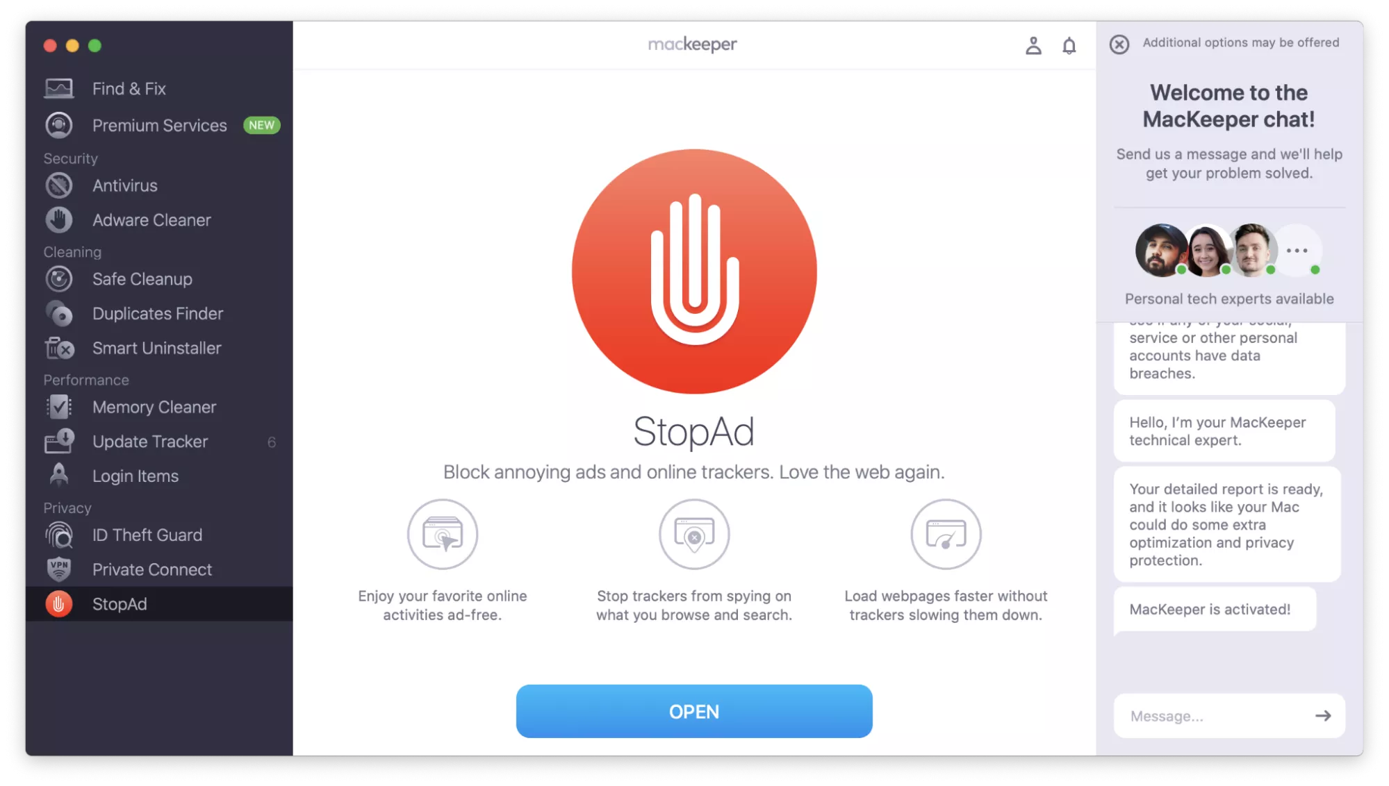Select the Smart Uninstaller icon
This screenshot has height=786, width=1389.
(60, 348)
